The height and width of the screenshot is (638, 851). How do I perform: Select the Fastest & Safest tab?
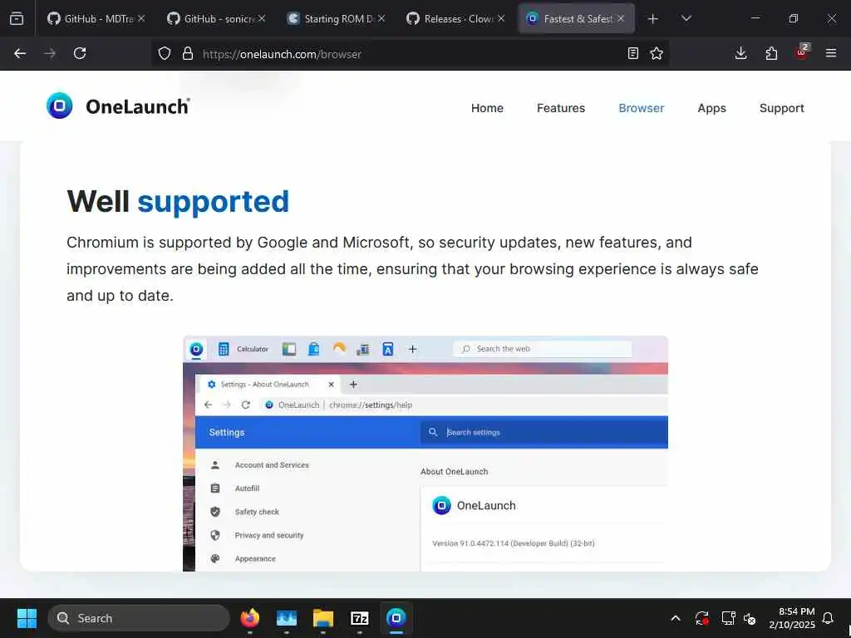point(576,18)
